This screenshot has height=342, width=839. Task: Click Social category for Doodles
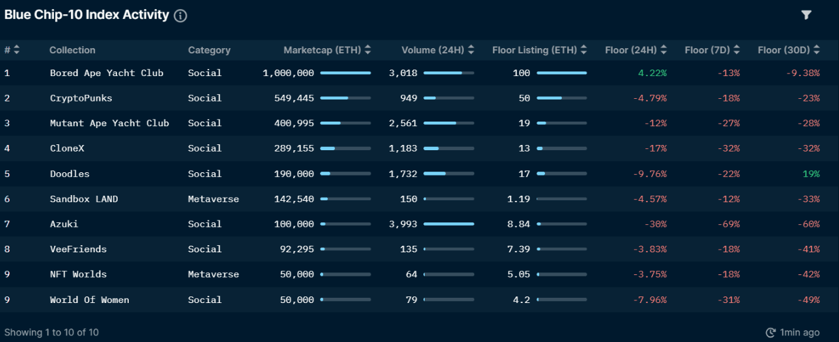point(205,174)
